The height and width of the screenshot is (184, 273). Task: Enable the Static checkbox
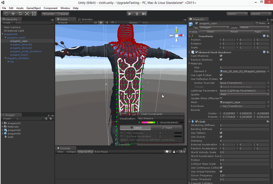click(x=257, y=23)
